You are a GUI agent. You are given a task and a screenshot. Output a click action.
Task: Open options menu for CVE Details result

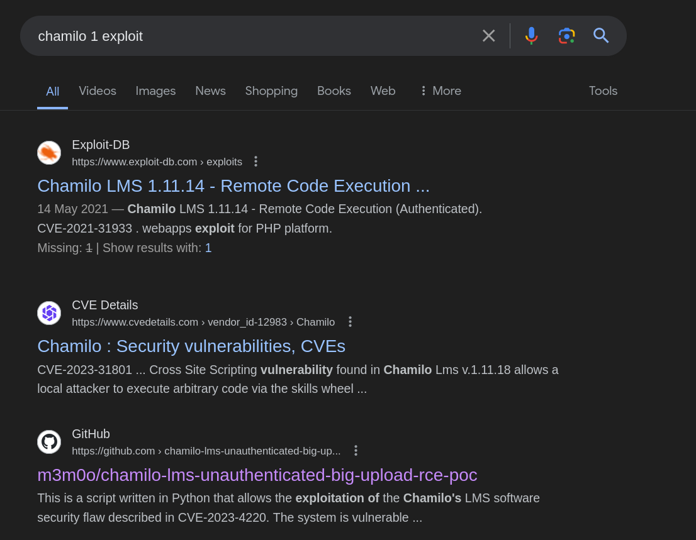[x=351, y=322]
